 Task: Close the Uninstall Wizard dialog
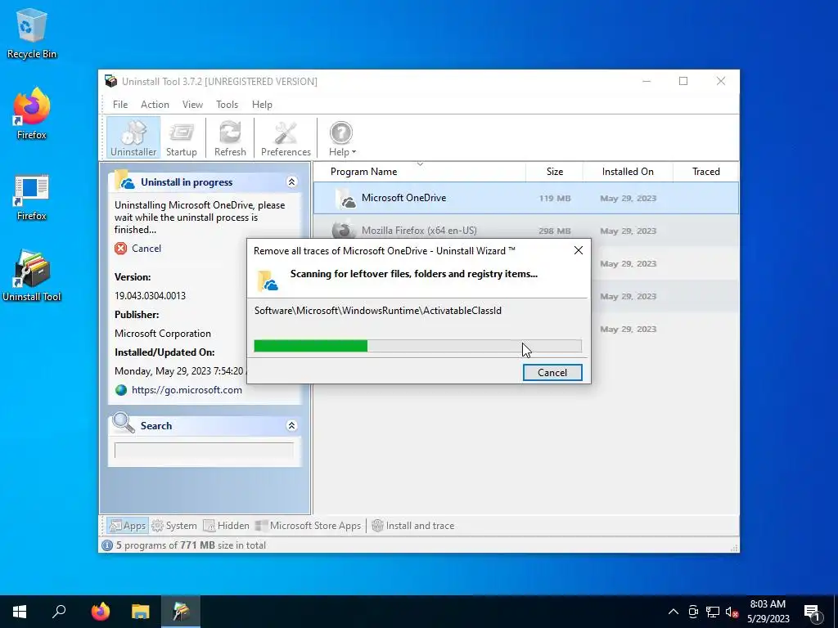[x=579, y=250]
